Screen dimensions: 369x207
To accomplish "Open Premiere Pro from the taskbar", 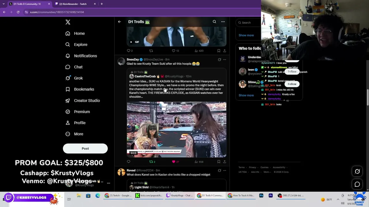I will click(271, 196).
